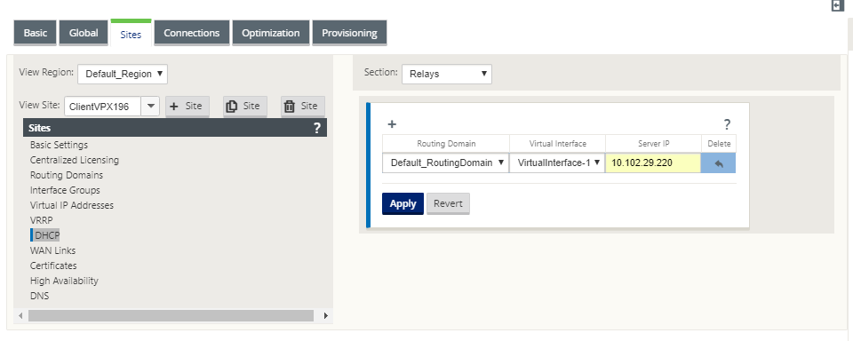Switch to the Connections tab
Screen dimensions: 853x341
click(192, 33)
